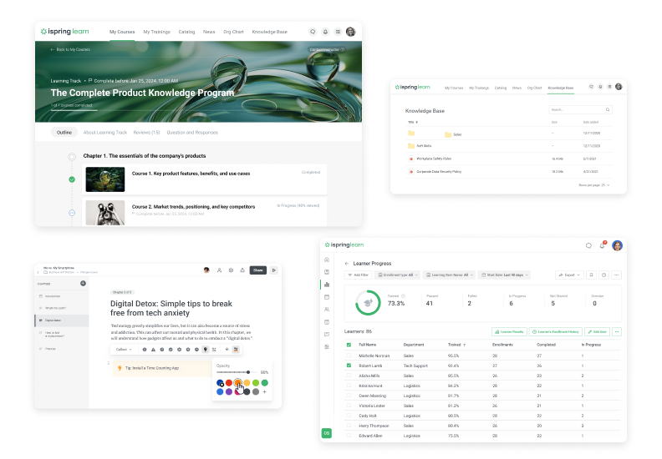Image resolution: width=662 pixels, height=459 pixels.
Task: Open the Soft Skills folder icon
Action: click(411, 146)
